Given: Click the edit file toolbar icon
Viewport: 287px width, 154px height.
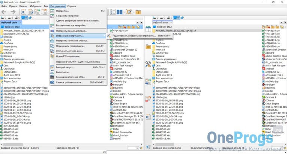Looking at the screenshot, I should pos(30,12).
